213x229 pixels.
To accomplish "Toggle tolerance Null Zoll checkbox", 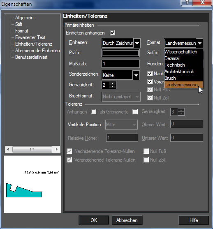I will 146,160.
